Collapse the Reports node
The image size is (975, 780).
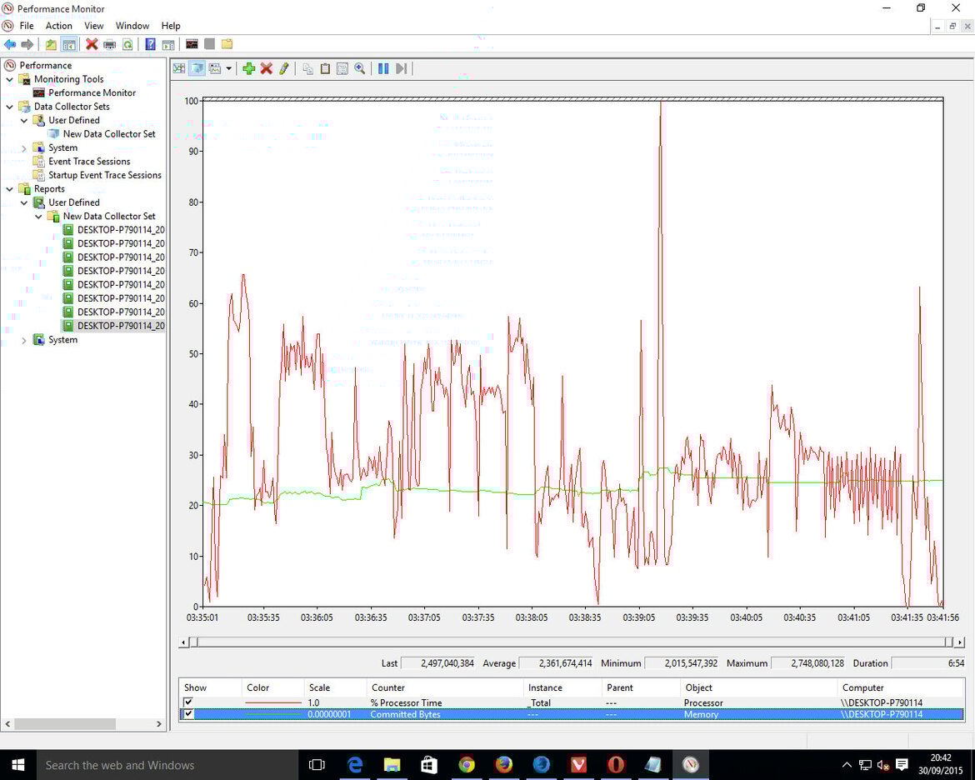9,188
